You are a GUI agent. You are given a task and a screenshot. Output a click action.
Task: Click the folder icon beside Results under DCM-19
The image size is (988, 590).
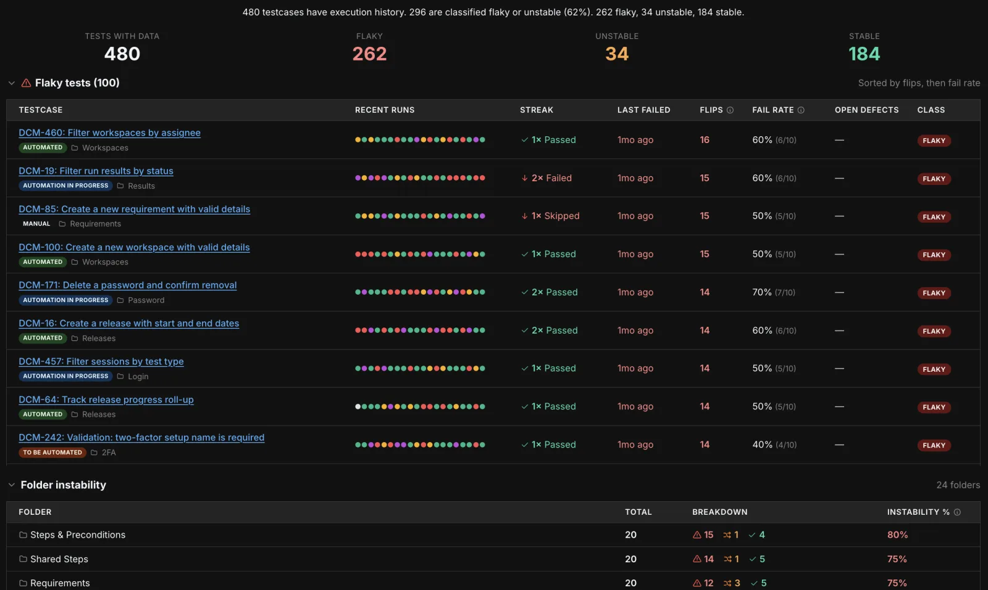120,186
